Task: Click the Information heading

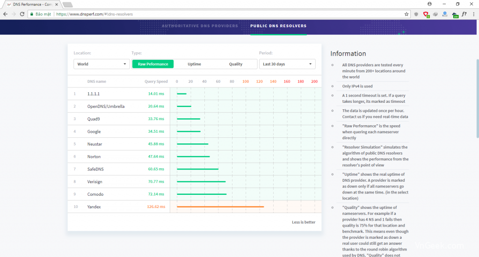Action: click(348, 54)
